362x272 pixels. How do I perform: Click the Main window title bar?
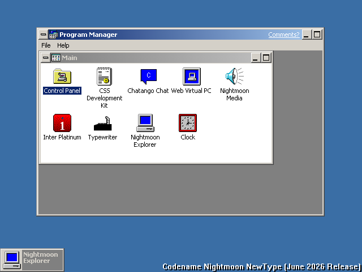click(151, 58)
